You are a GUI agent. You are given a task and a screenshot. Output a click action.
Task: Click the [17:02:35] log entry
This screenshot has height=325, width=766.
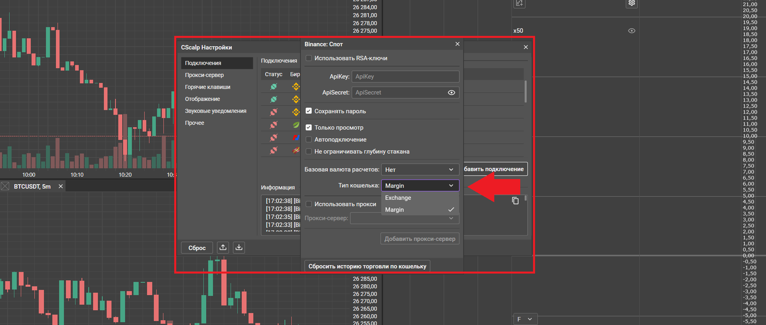283,217
